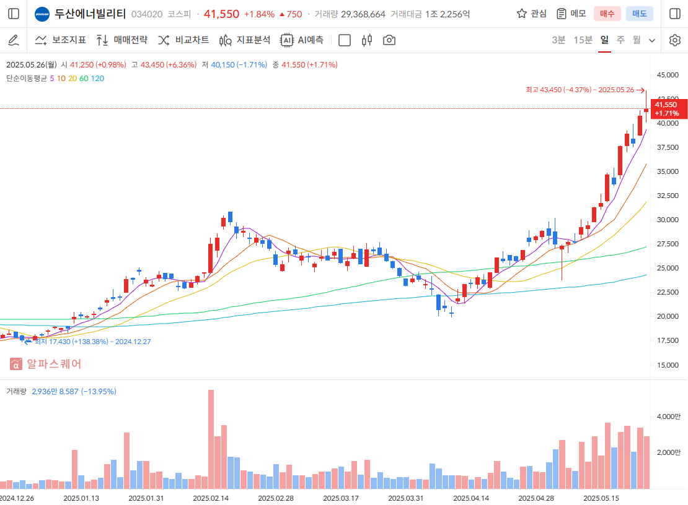Open 매매전략 trading strategy
Image resolution: width=688 pixels, height=505 pixels.
click(122, 40)
